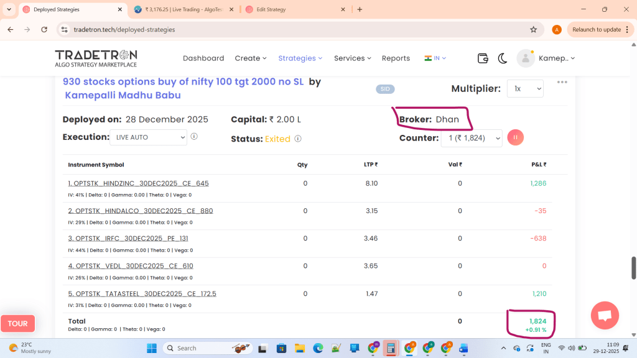Open the Strategies menu
637x358 pixels.
(x=300, y=58)
